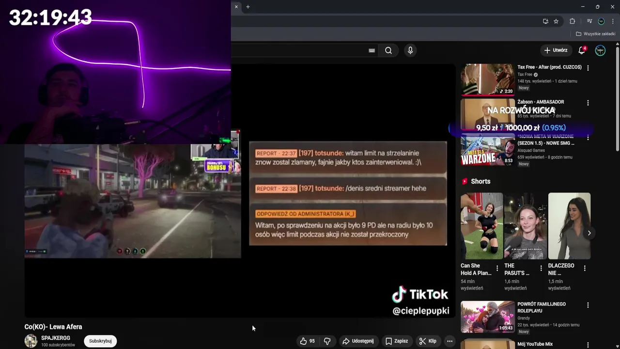
Task: Open Tax Free - After video thumbnail
Action: (x=488, y=79)
